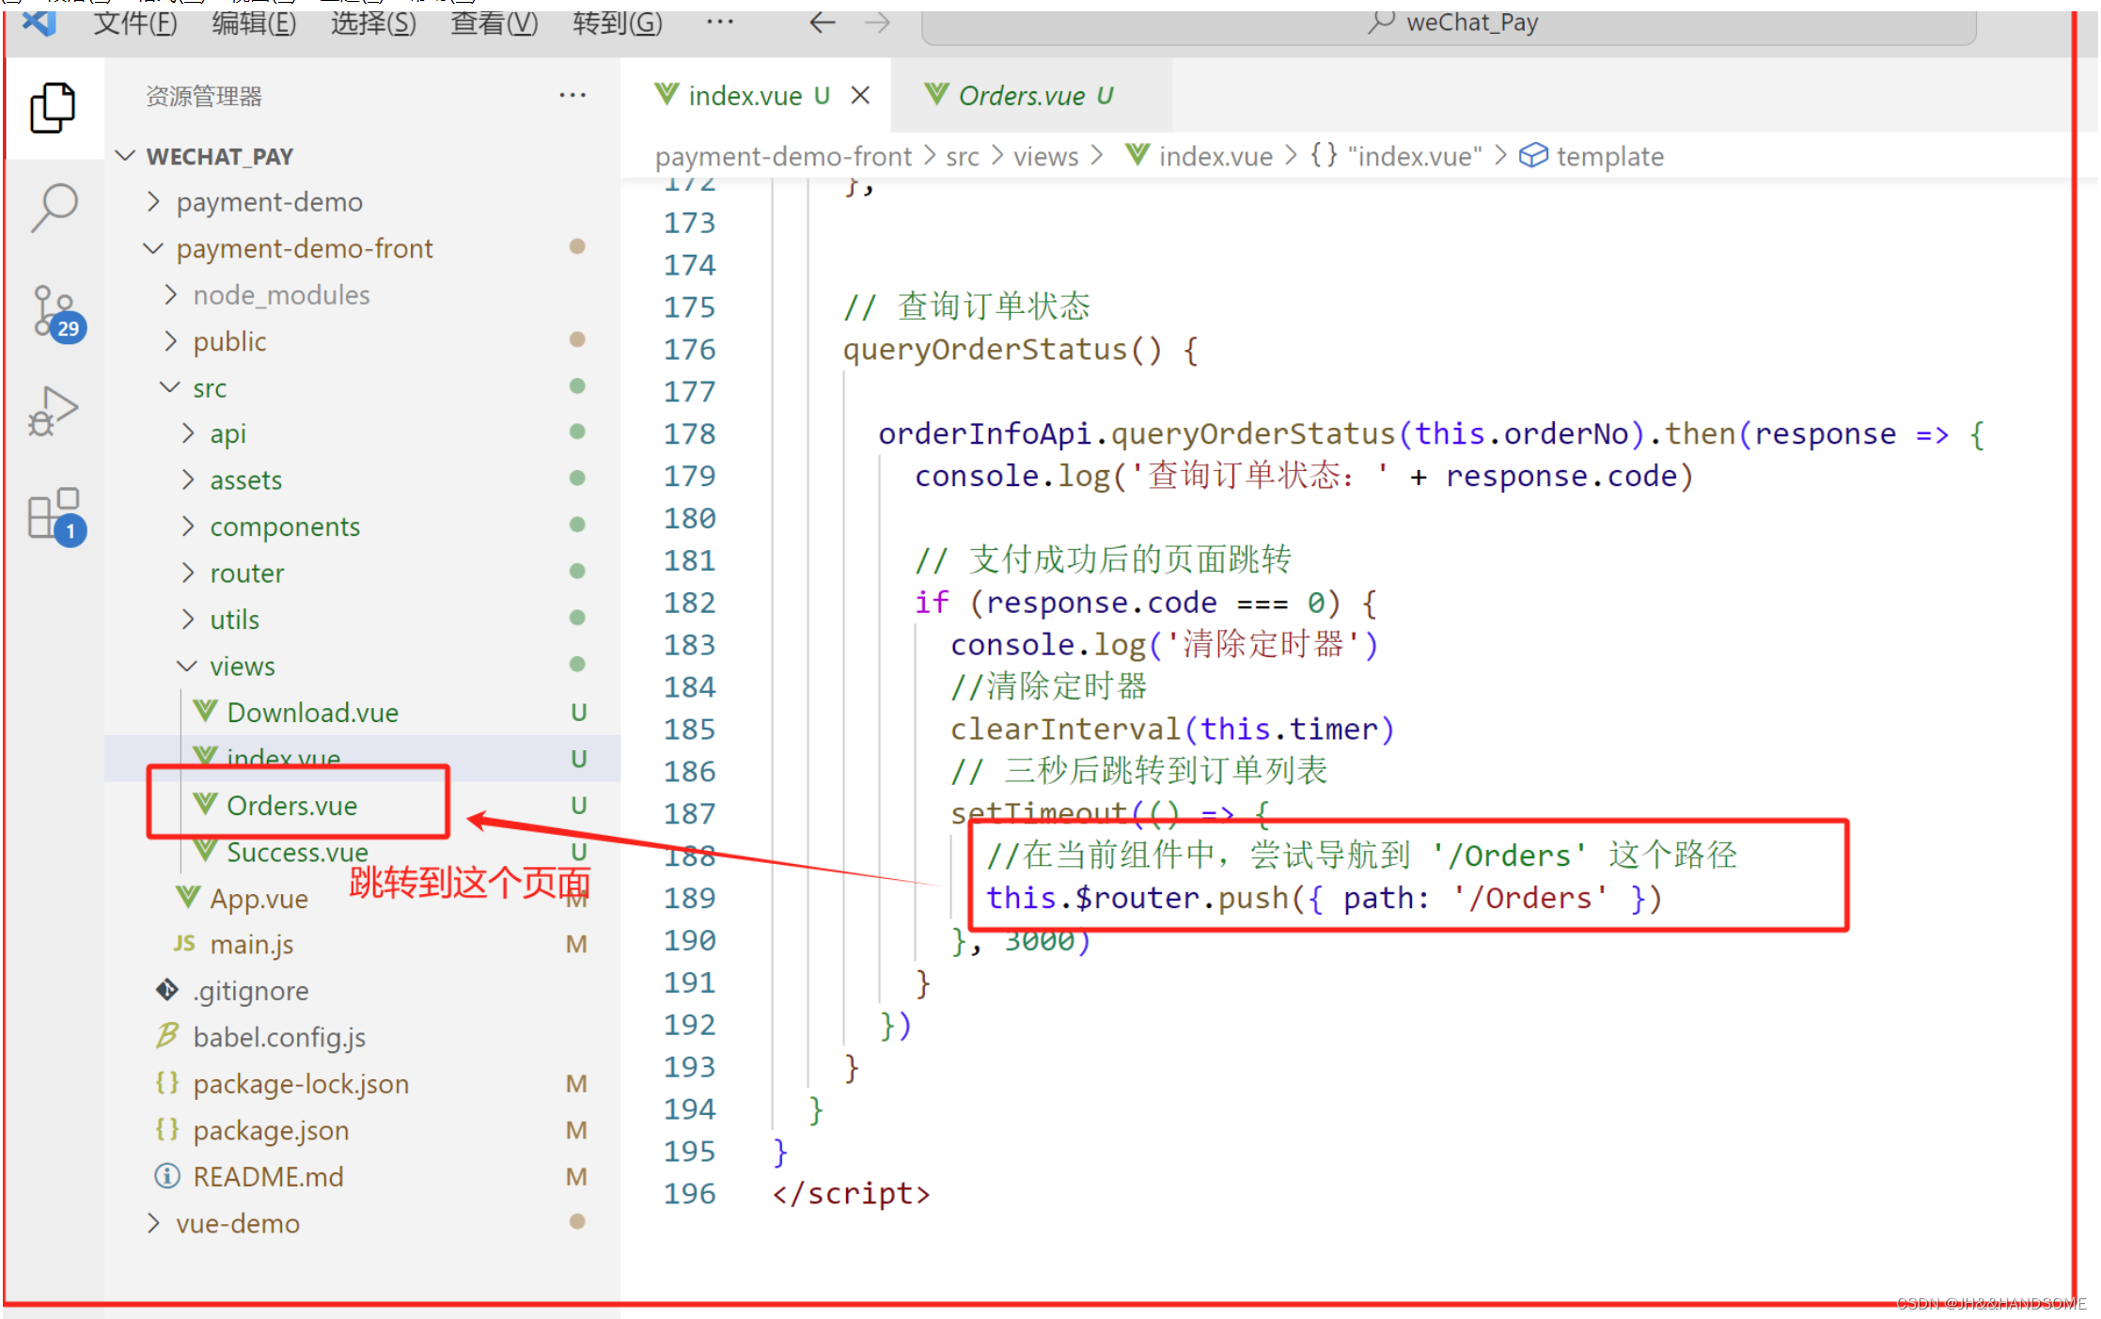
Task: Expand the payment-demo folder
Action: pyautogui.click(x=153, y=201)
